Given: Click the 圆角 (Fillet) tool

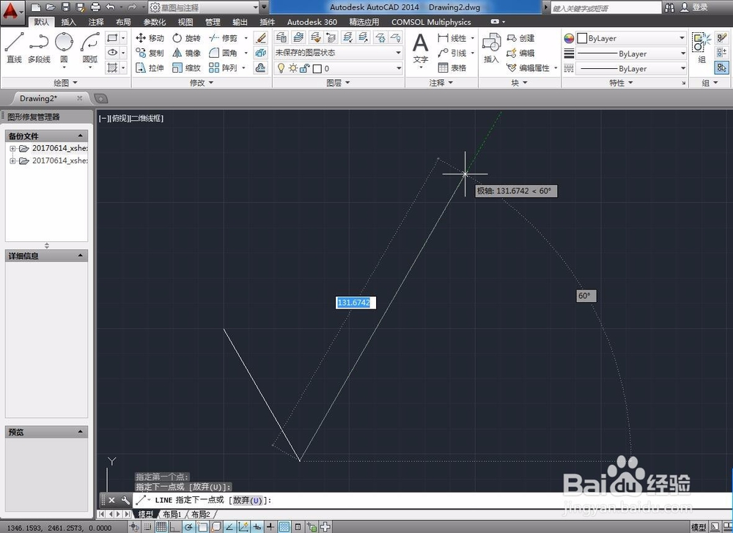Looking at the screenshot, I should [224, 53].
